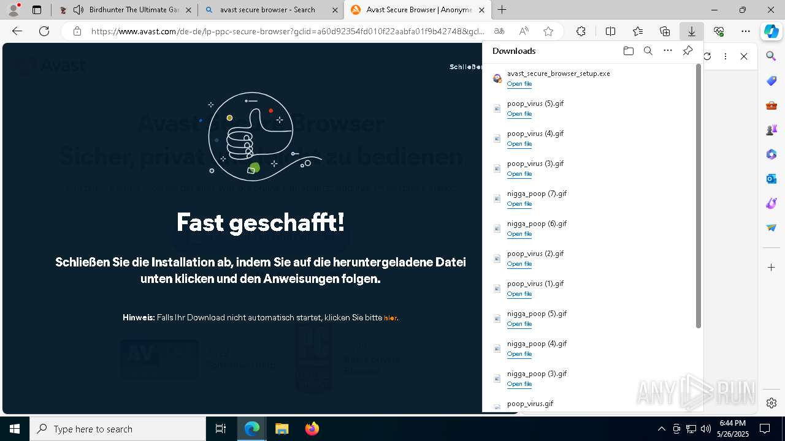Image resolution: width=785 pixels, height=441 pixels.
Task: Open sidebar Shopping tag icon
Action: pos(772,81)
